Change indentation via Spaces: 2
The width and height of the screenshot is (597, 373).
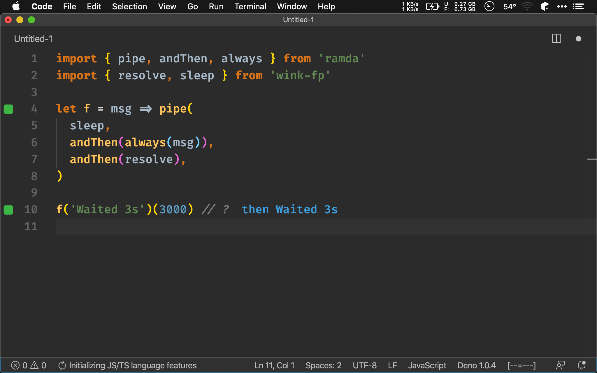pos(323,365)
